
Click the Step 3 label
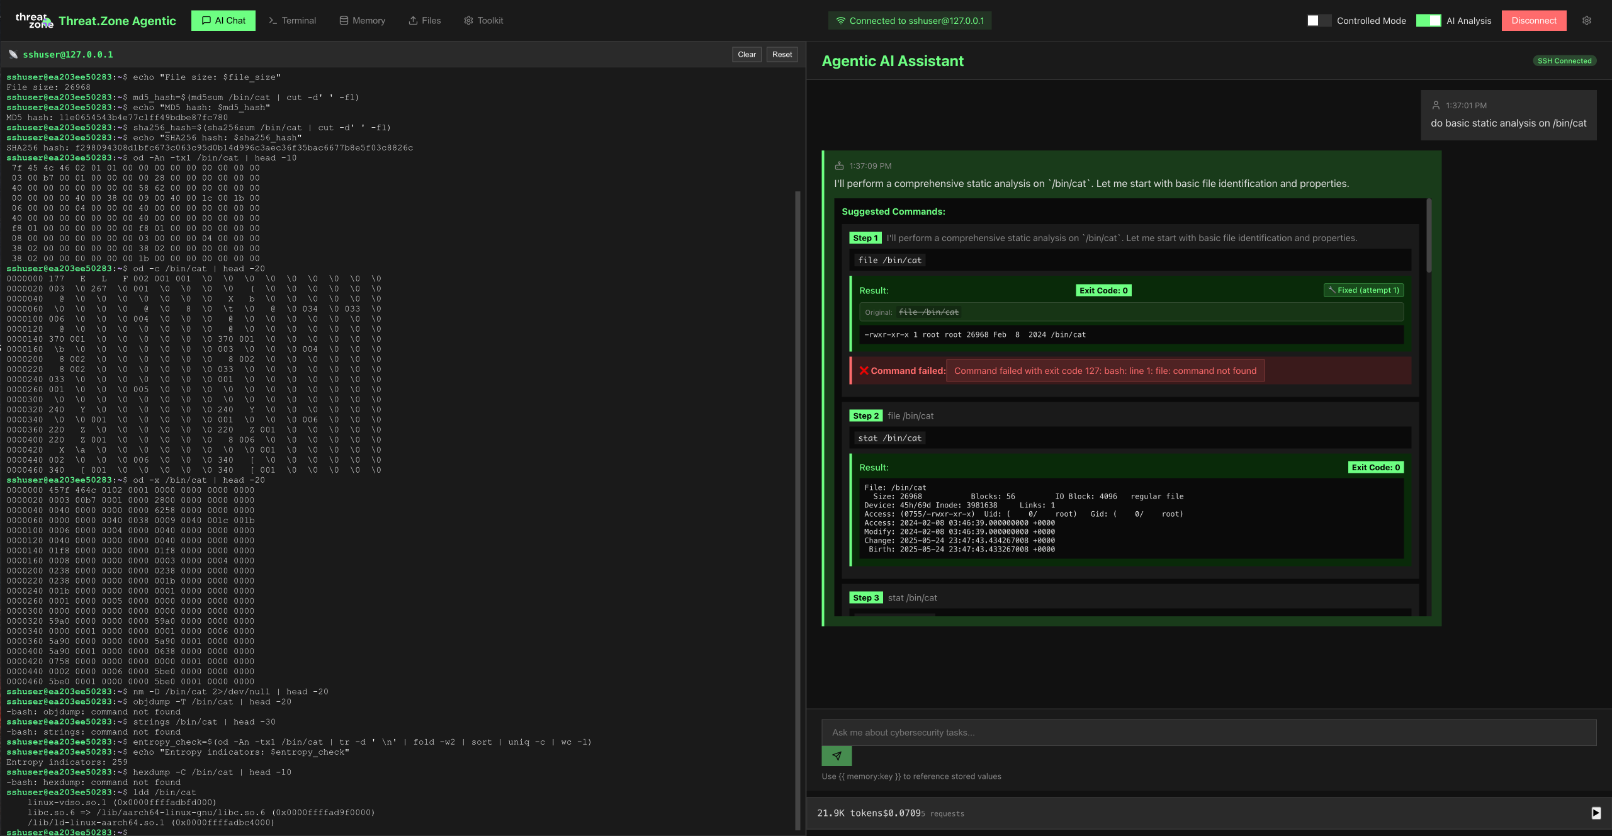(865, 597)
